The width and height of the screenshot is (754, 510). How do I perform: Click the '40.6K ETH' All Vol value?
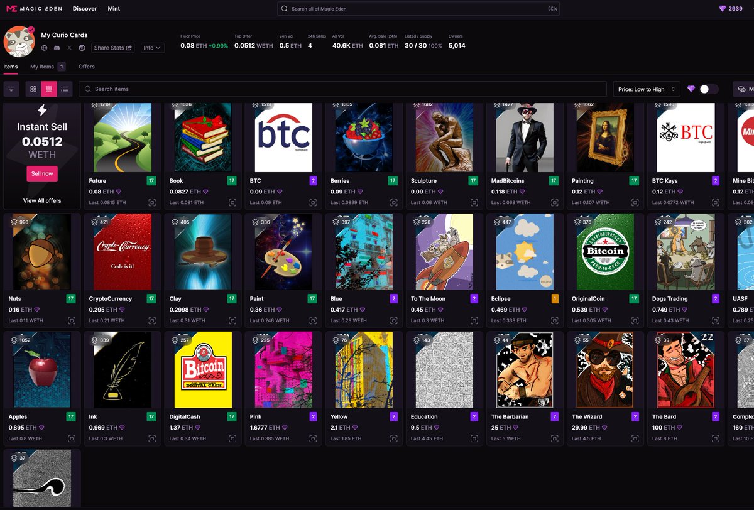(x=347, y=45)
